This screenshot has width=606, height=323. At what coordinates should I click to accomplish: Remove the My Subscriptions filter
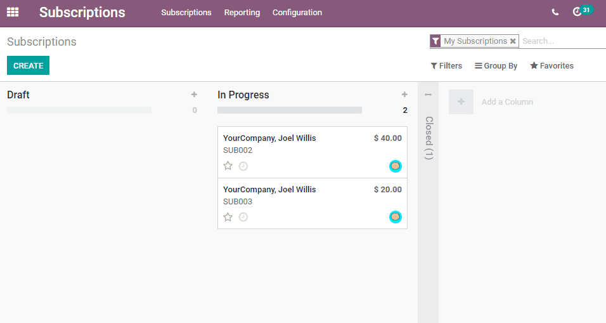(513, 41)
